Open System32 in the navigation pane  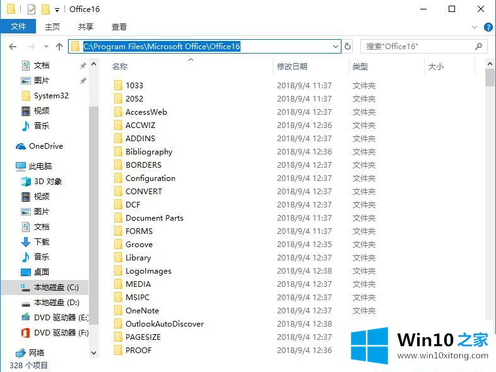(50, 96)
